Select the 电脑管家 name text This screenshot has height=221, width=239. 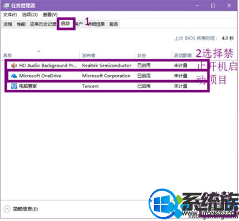(28, 86)
